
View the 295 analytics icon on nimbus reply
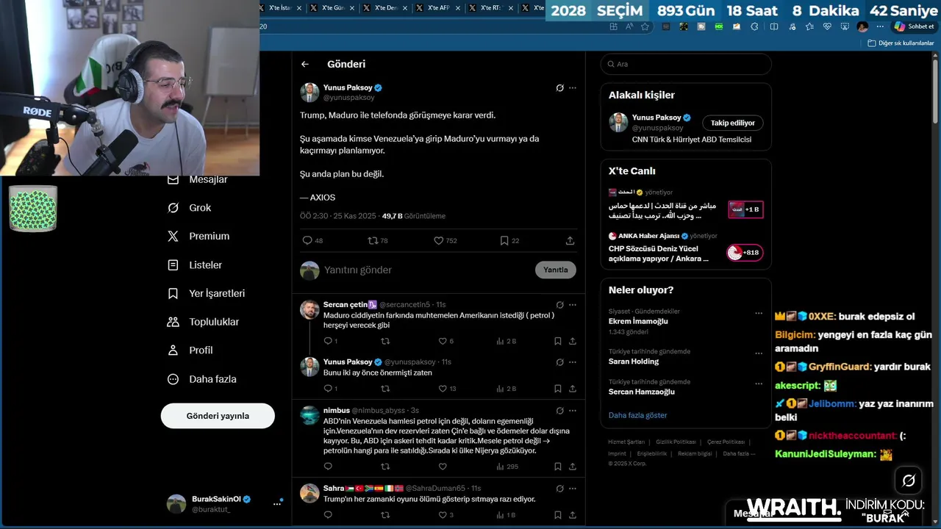[x=507, y=467]
